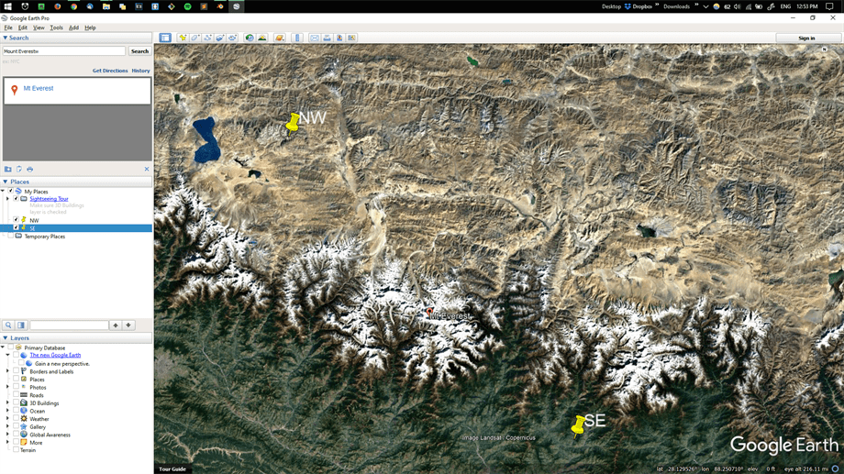Screen dimensions: 844x474
Task: Click the search input field
Action: 64,51
